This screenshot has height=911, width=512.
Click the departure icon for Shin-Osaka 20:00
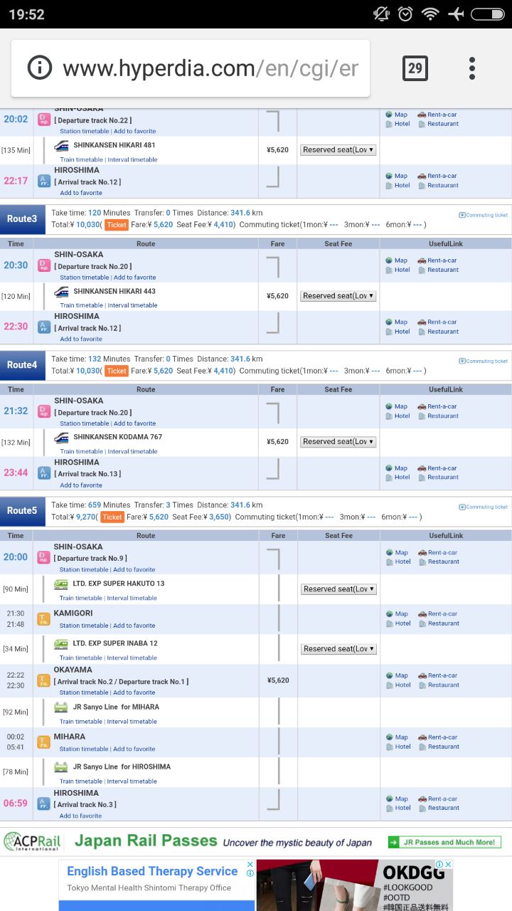click(x=44, y=557)
